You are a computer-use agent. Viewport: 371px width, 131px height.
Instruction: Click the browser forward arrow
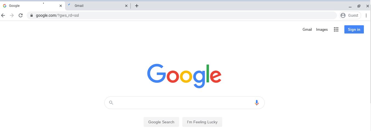12,15
